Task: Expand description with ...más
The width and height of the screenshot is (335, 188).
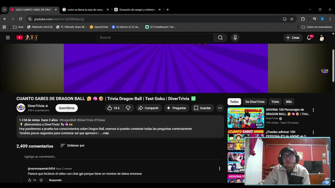Action: click(105, 133)
